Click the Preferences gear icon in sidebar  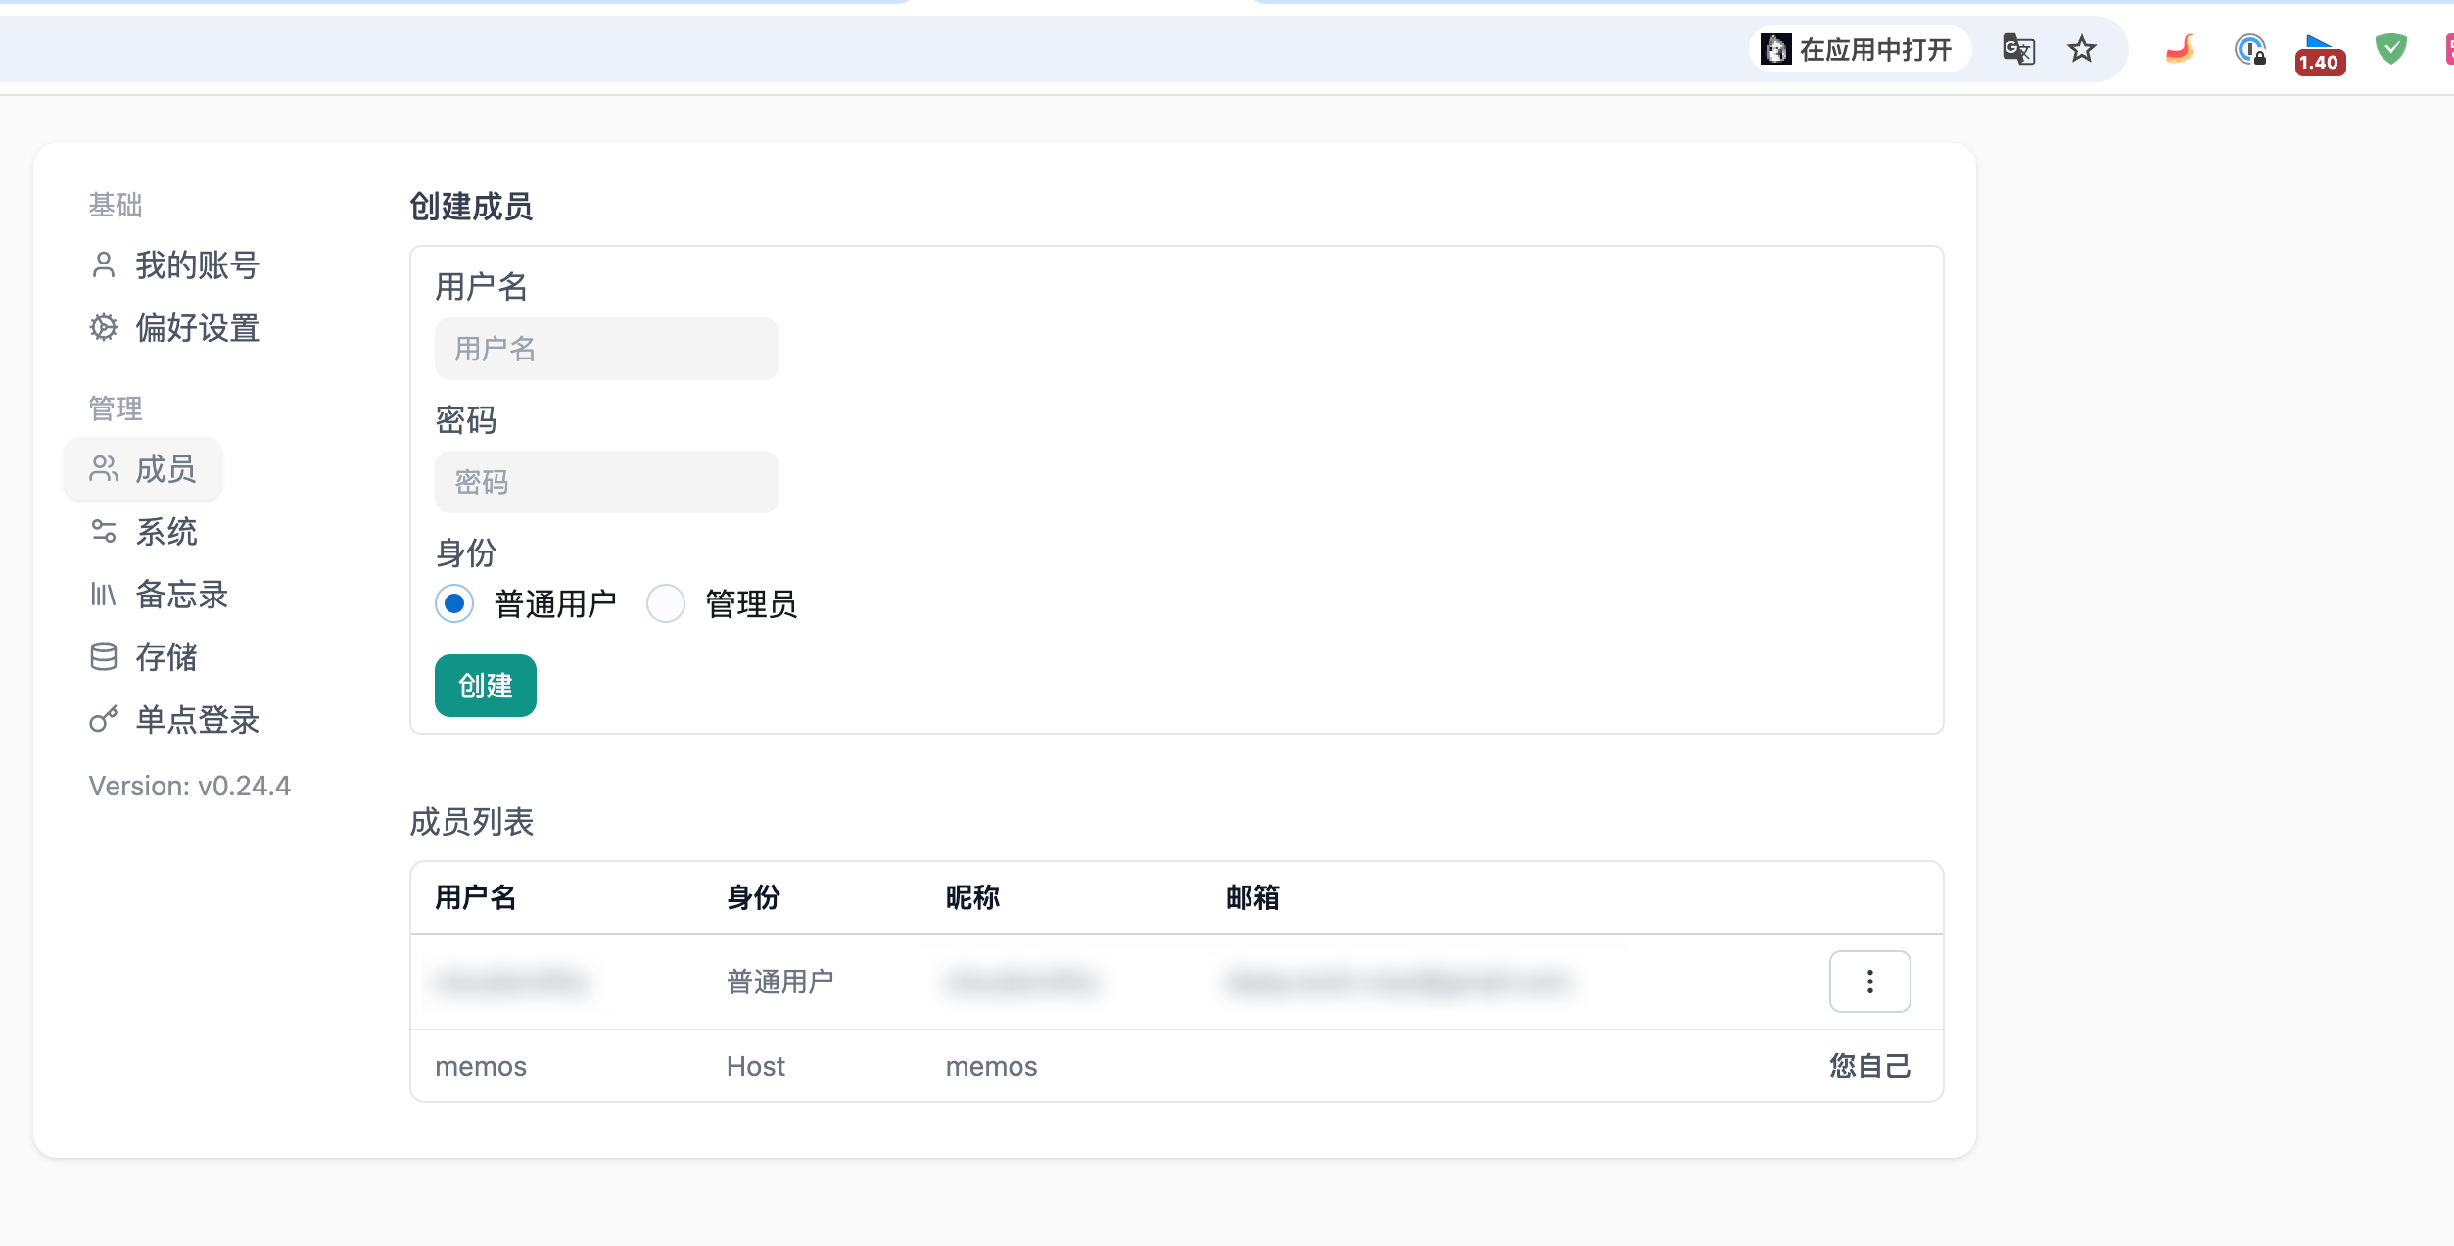pos(103,328)
